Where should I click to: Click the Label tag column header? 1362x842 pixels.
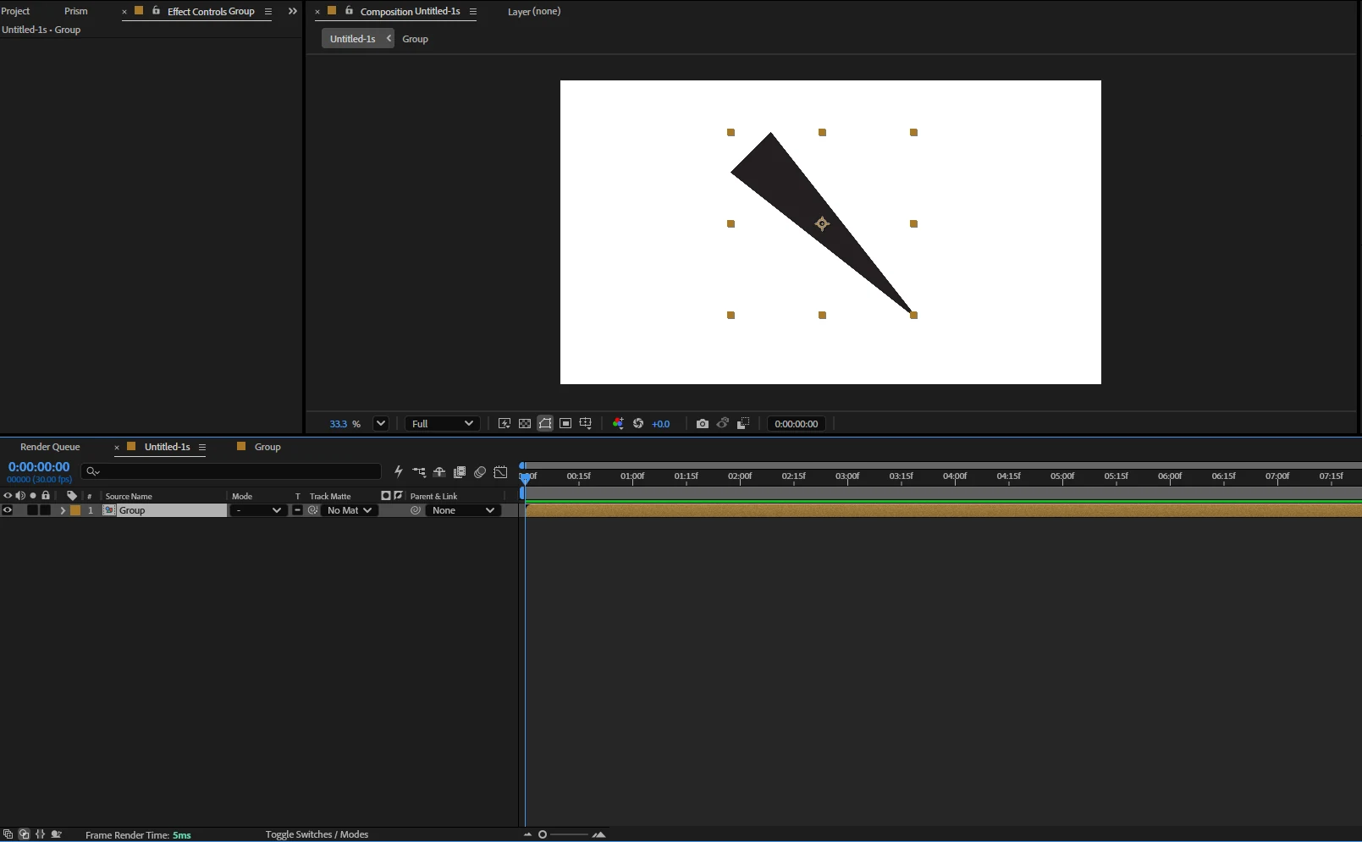coord(72,496)
